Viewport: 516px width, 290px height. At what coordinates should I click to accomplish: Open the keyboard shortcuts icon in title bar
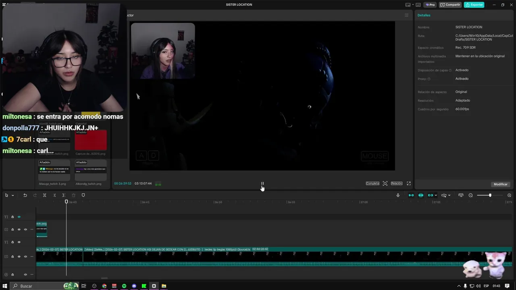418,5
